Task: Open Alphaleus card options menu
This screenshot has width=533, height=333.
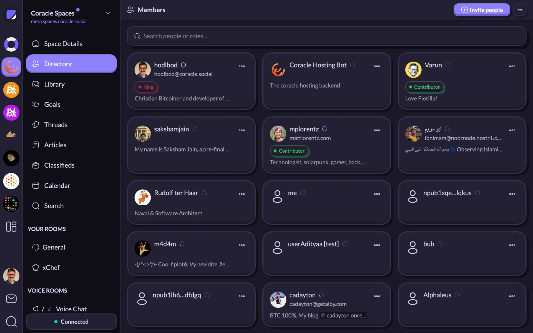Action: pos(512,296)
